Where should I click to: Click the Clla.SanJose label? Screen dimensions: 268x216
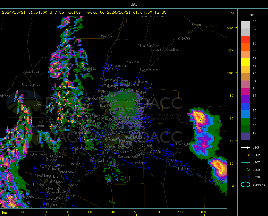pos(148,46)
